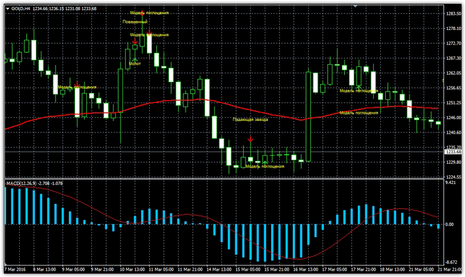The image size is (465, 277).
Task: Click the red arrow below the Повешенный label
Action: [135, 43]
